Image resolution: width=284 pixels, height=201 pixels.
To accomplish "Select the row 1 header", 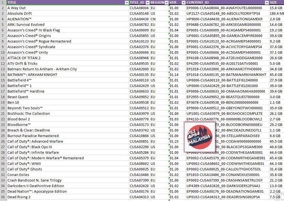I will [3, 2].
